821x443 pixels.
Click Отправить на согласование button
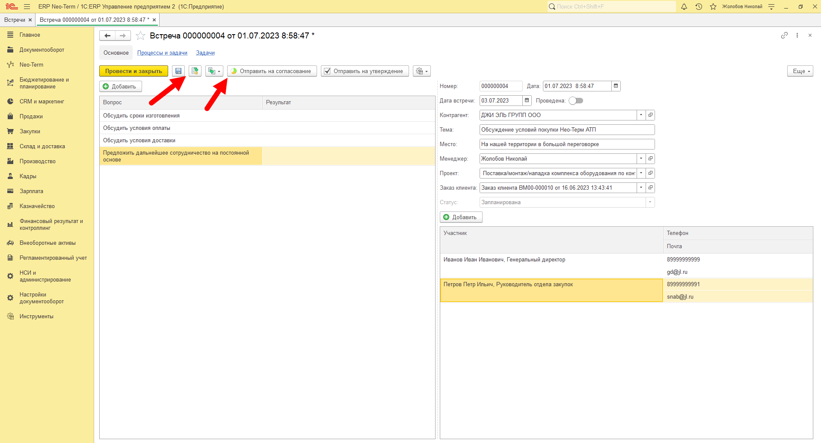pyautogui.click(x=272, y=71)
